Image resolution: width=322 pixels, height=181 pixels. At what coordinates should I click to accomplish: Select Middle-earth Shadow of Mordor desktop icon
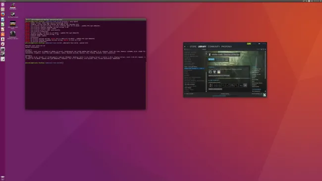(x=13, y=35)
